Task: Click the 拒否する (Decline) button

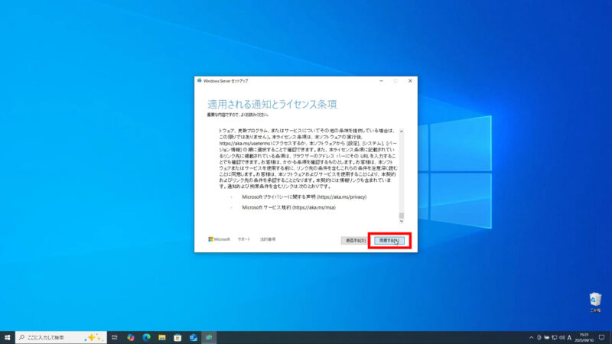Action: (353, 240)
